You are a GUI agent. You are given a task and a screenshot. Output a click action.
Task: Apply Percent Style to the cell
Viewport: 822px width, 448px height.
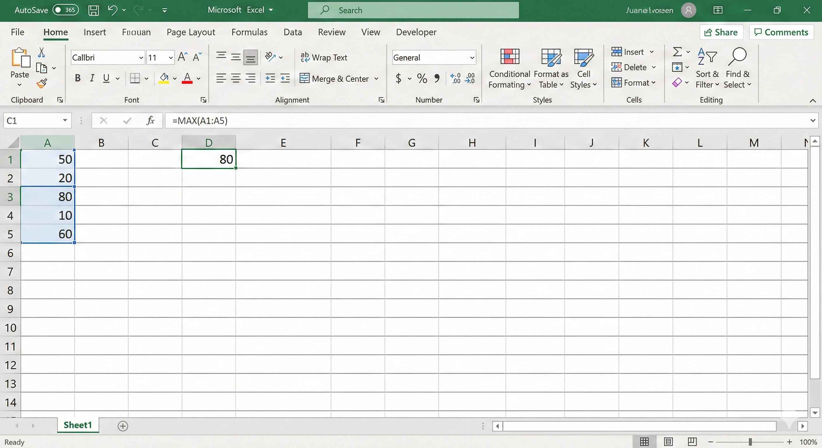pyautogui.click(x=422, y=78)
